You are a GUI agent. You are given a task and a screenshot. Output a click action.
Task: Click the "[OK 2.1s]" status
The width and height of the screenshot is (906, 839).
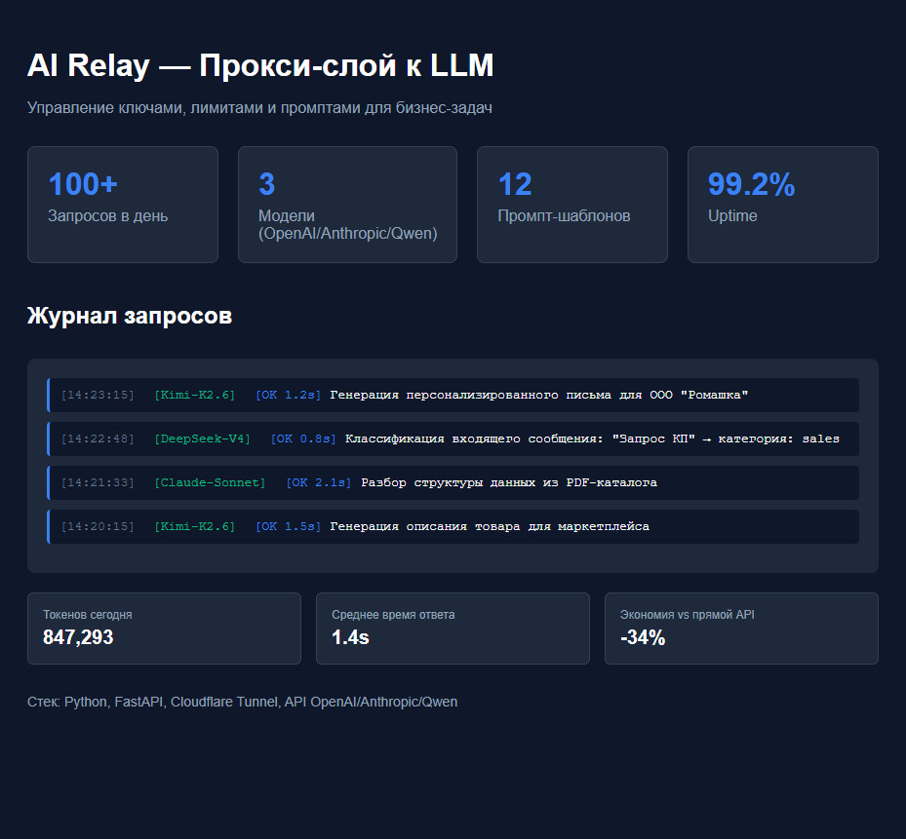tap(318, 482)
